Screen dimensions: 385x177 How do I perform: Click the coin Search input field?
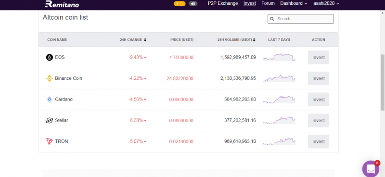301,19
